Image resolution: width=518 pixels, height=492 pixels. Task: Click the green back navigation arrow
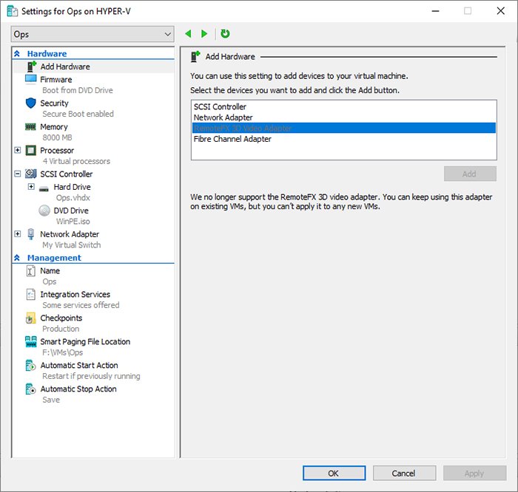tap(188, 34)
